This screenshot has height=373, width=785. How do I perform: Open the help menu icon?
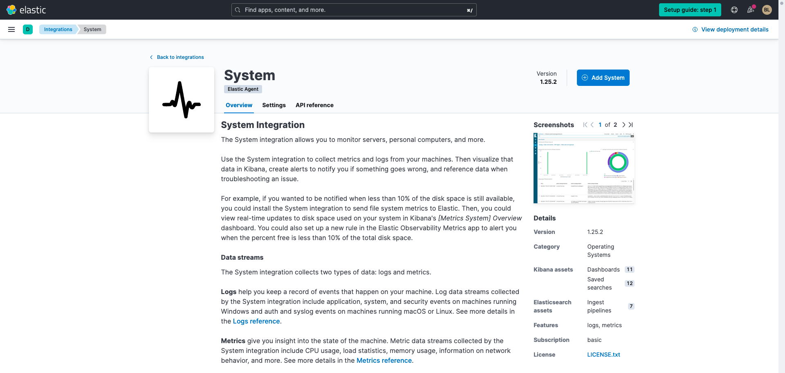(x=734, y=10)
